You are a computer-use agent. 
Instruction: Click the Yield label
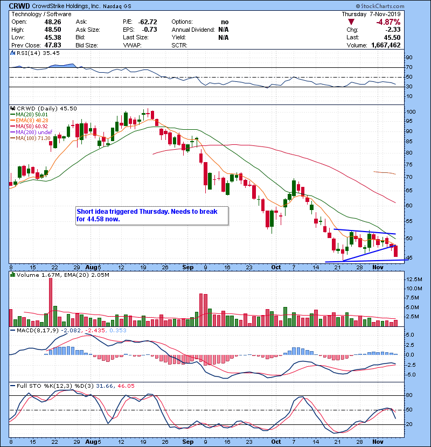[x=179, y=37]
